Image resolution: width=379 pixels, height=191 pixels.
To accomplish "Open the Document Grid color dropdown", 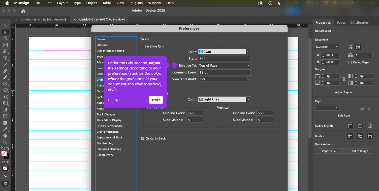I will coord(248,99).
